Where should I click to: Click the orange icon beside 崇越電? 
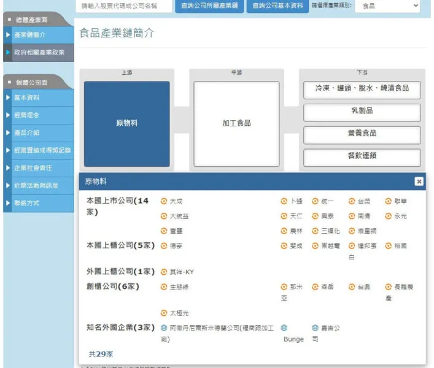pos(315,246)
